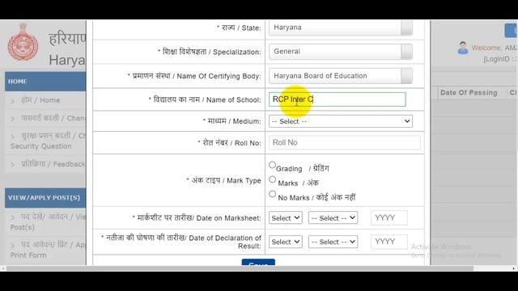
Task: Click the Haryana government emblem logo
Action: click(23, 42)
